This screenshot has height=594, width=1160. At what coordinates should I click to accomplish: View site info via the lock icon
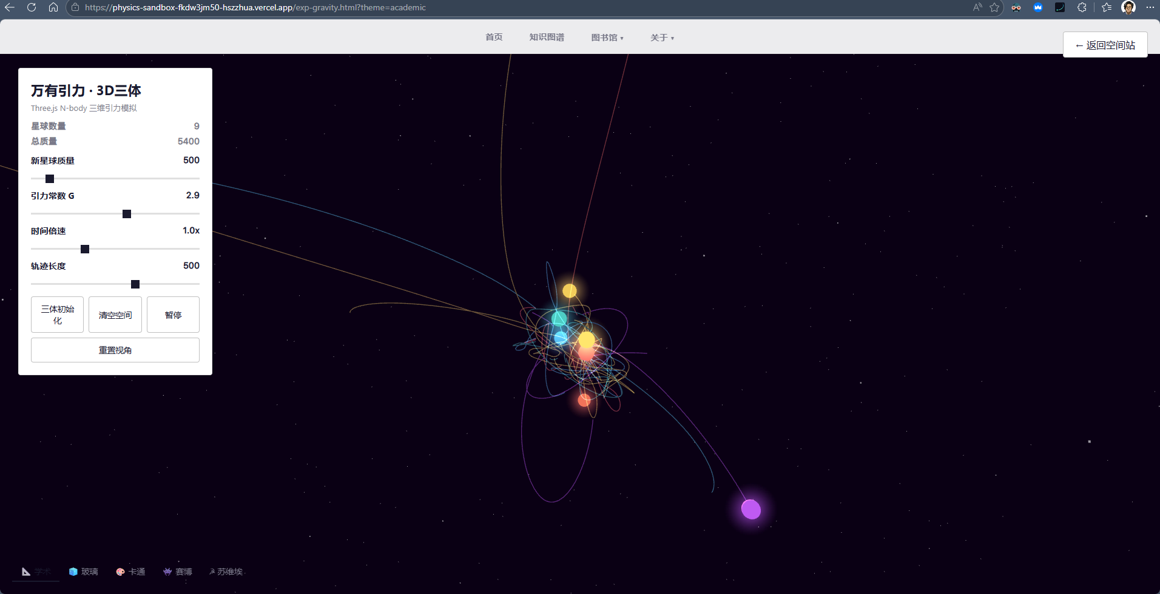(x=75, y=7)
